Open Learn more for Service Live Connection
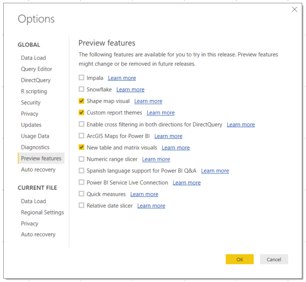This screenshot has height=282, width=306. pyautogui.click(x=187, y=183)
